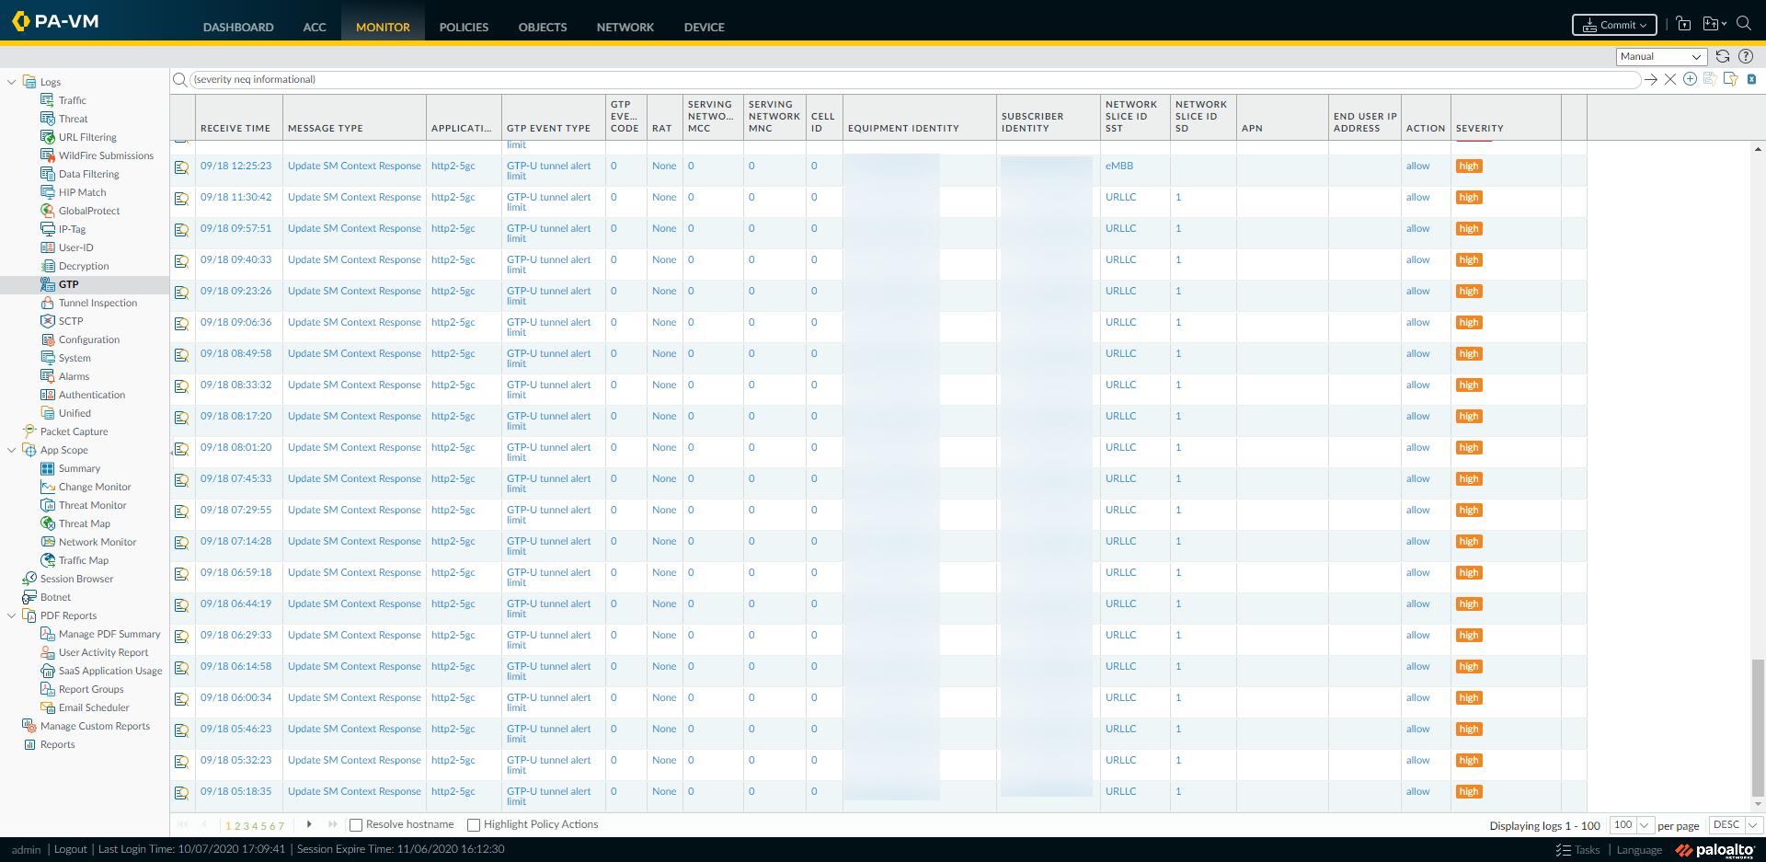Viewport: 1766px width, 862px height.
Task: Click the Export to CSV icon
Action: (x=1751, y=79)
